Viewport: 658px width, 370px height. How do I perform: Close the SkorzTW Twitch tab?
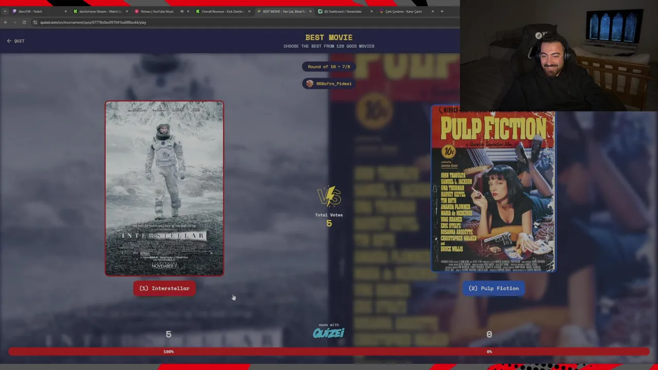(x=65, y=11)
